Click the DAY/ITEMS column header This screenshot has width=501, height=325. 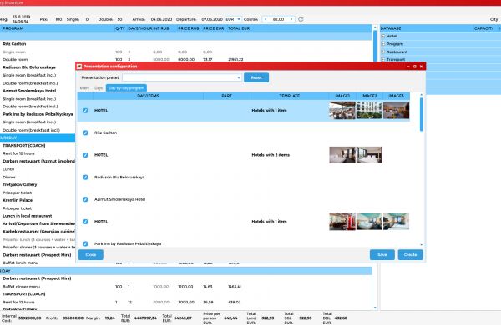[x=148, y=96]
